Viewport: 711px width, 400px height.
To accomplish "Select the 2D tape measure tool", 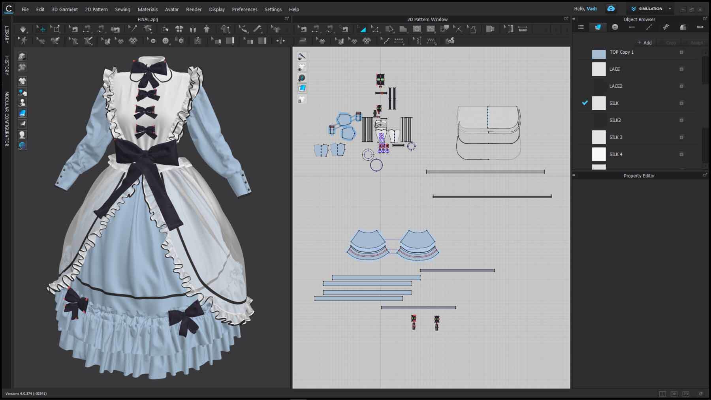I will [x=523, y=29].
